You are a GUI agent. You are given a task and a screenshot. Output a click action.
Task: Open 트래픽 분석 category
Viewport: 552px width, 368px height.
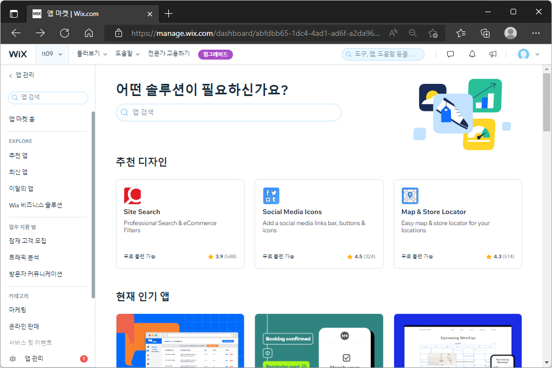click(x=24, y=258)
